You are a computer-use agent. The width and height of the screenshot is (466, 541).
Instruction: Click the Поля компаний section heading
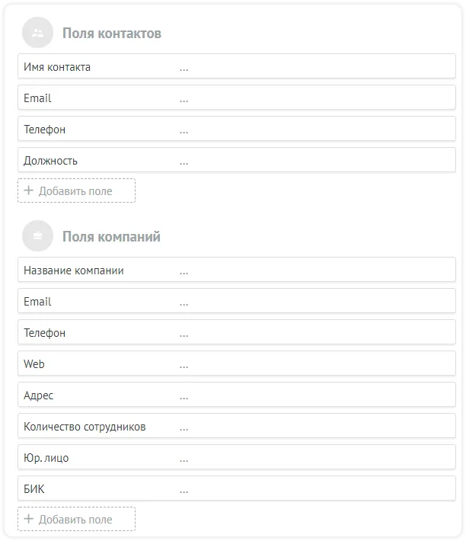(111, 237)
